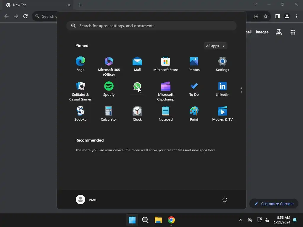Screen dimensions: 303x227
Task: Open the network tray icon
Action: tap(259, 220)
